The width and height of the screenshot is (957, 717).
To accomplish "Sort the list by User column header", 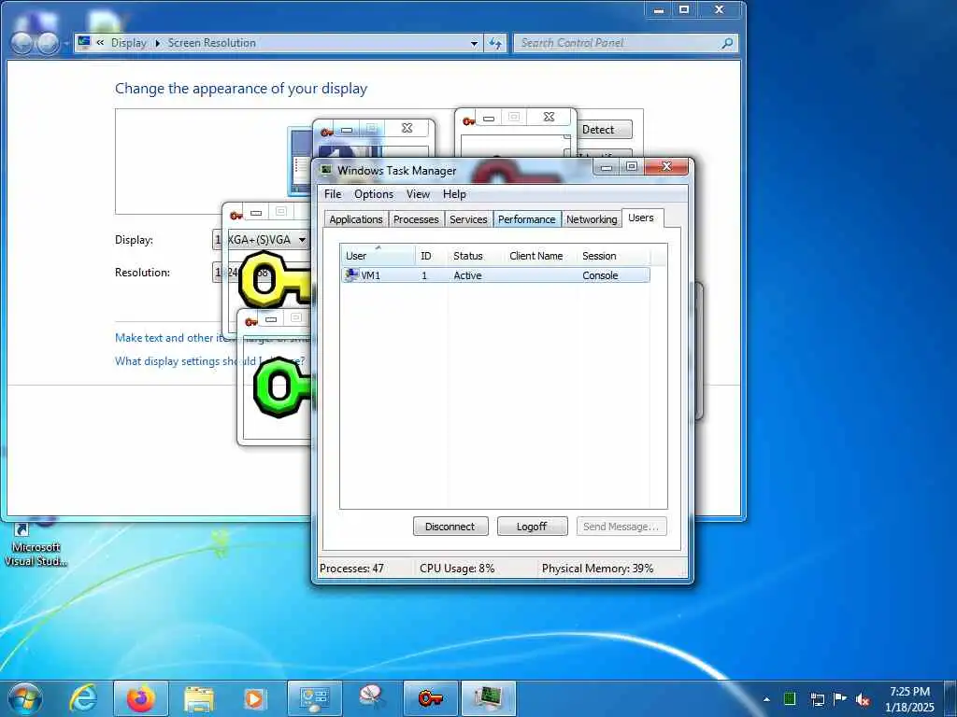I will pos(378,256).
